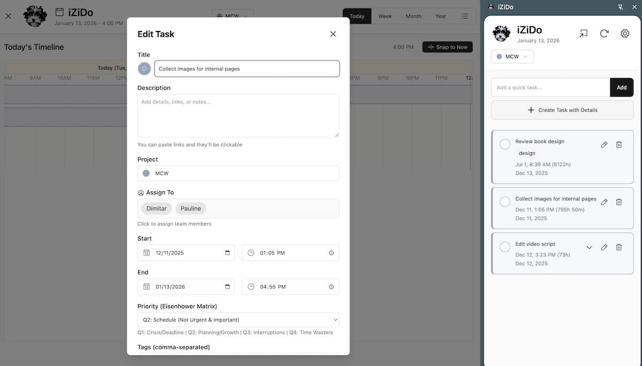Close the main timeline view with X

point(8,16)
